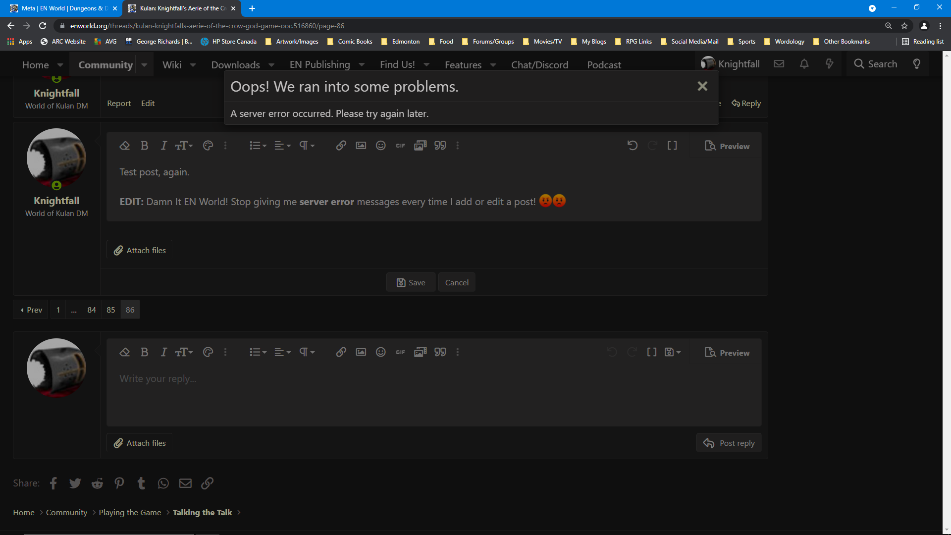951x535 pixels.
Task: Click the Image insertion icon
Action: click(361, 145)
